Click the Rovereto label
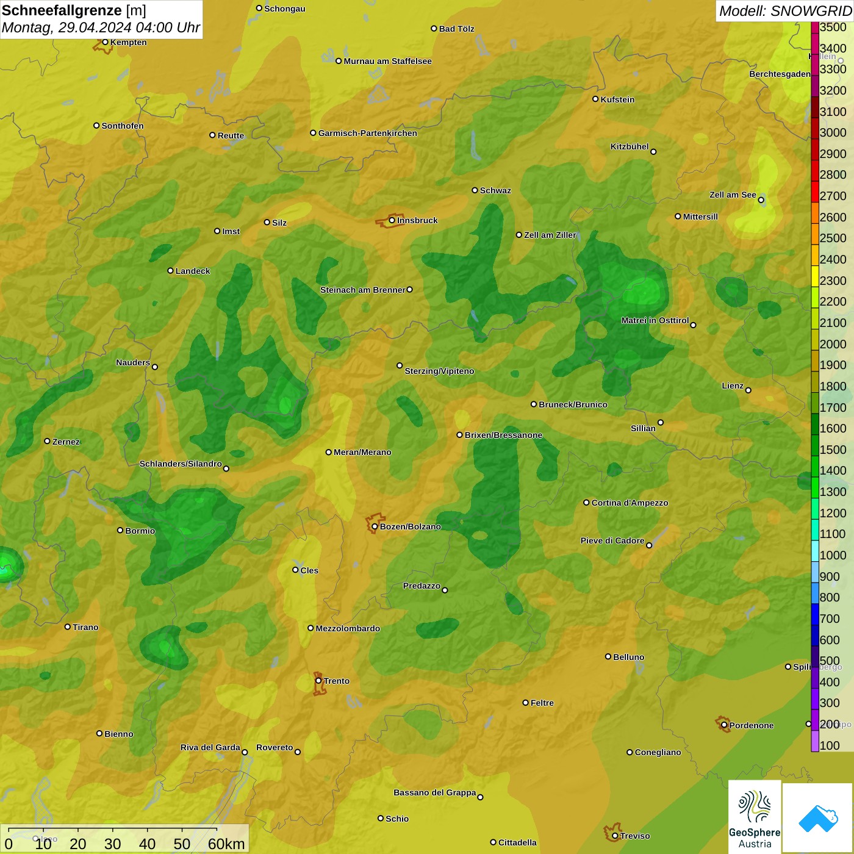 [x=274, y=747]
